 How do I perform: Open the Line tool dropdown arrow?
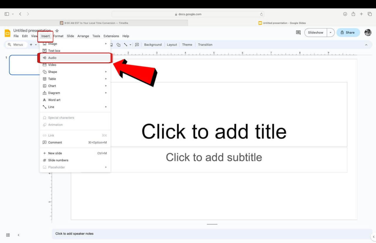click(130, 45)
